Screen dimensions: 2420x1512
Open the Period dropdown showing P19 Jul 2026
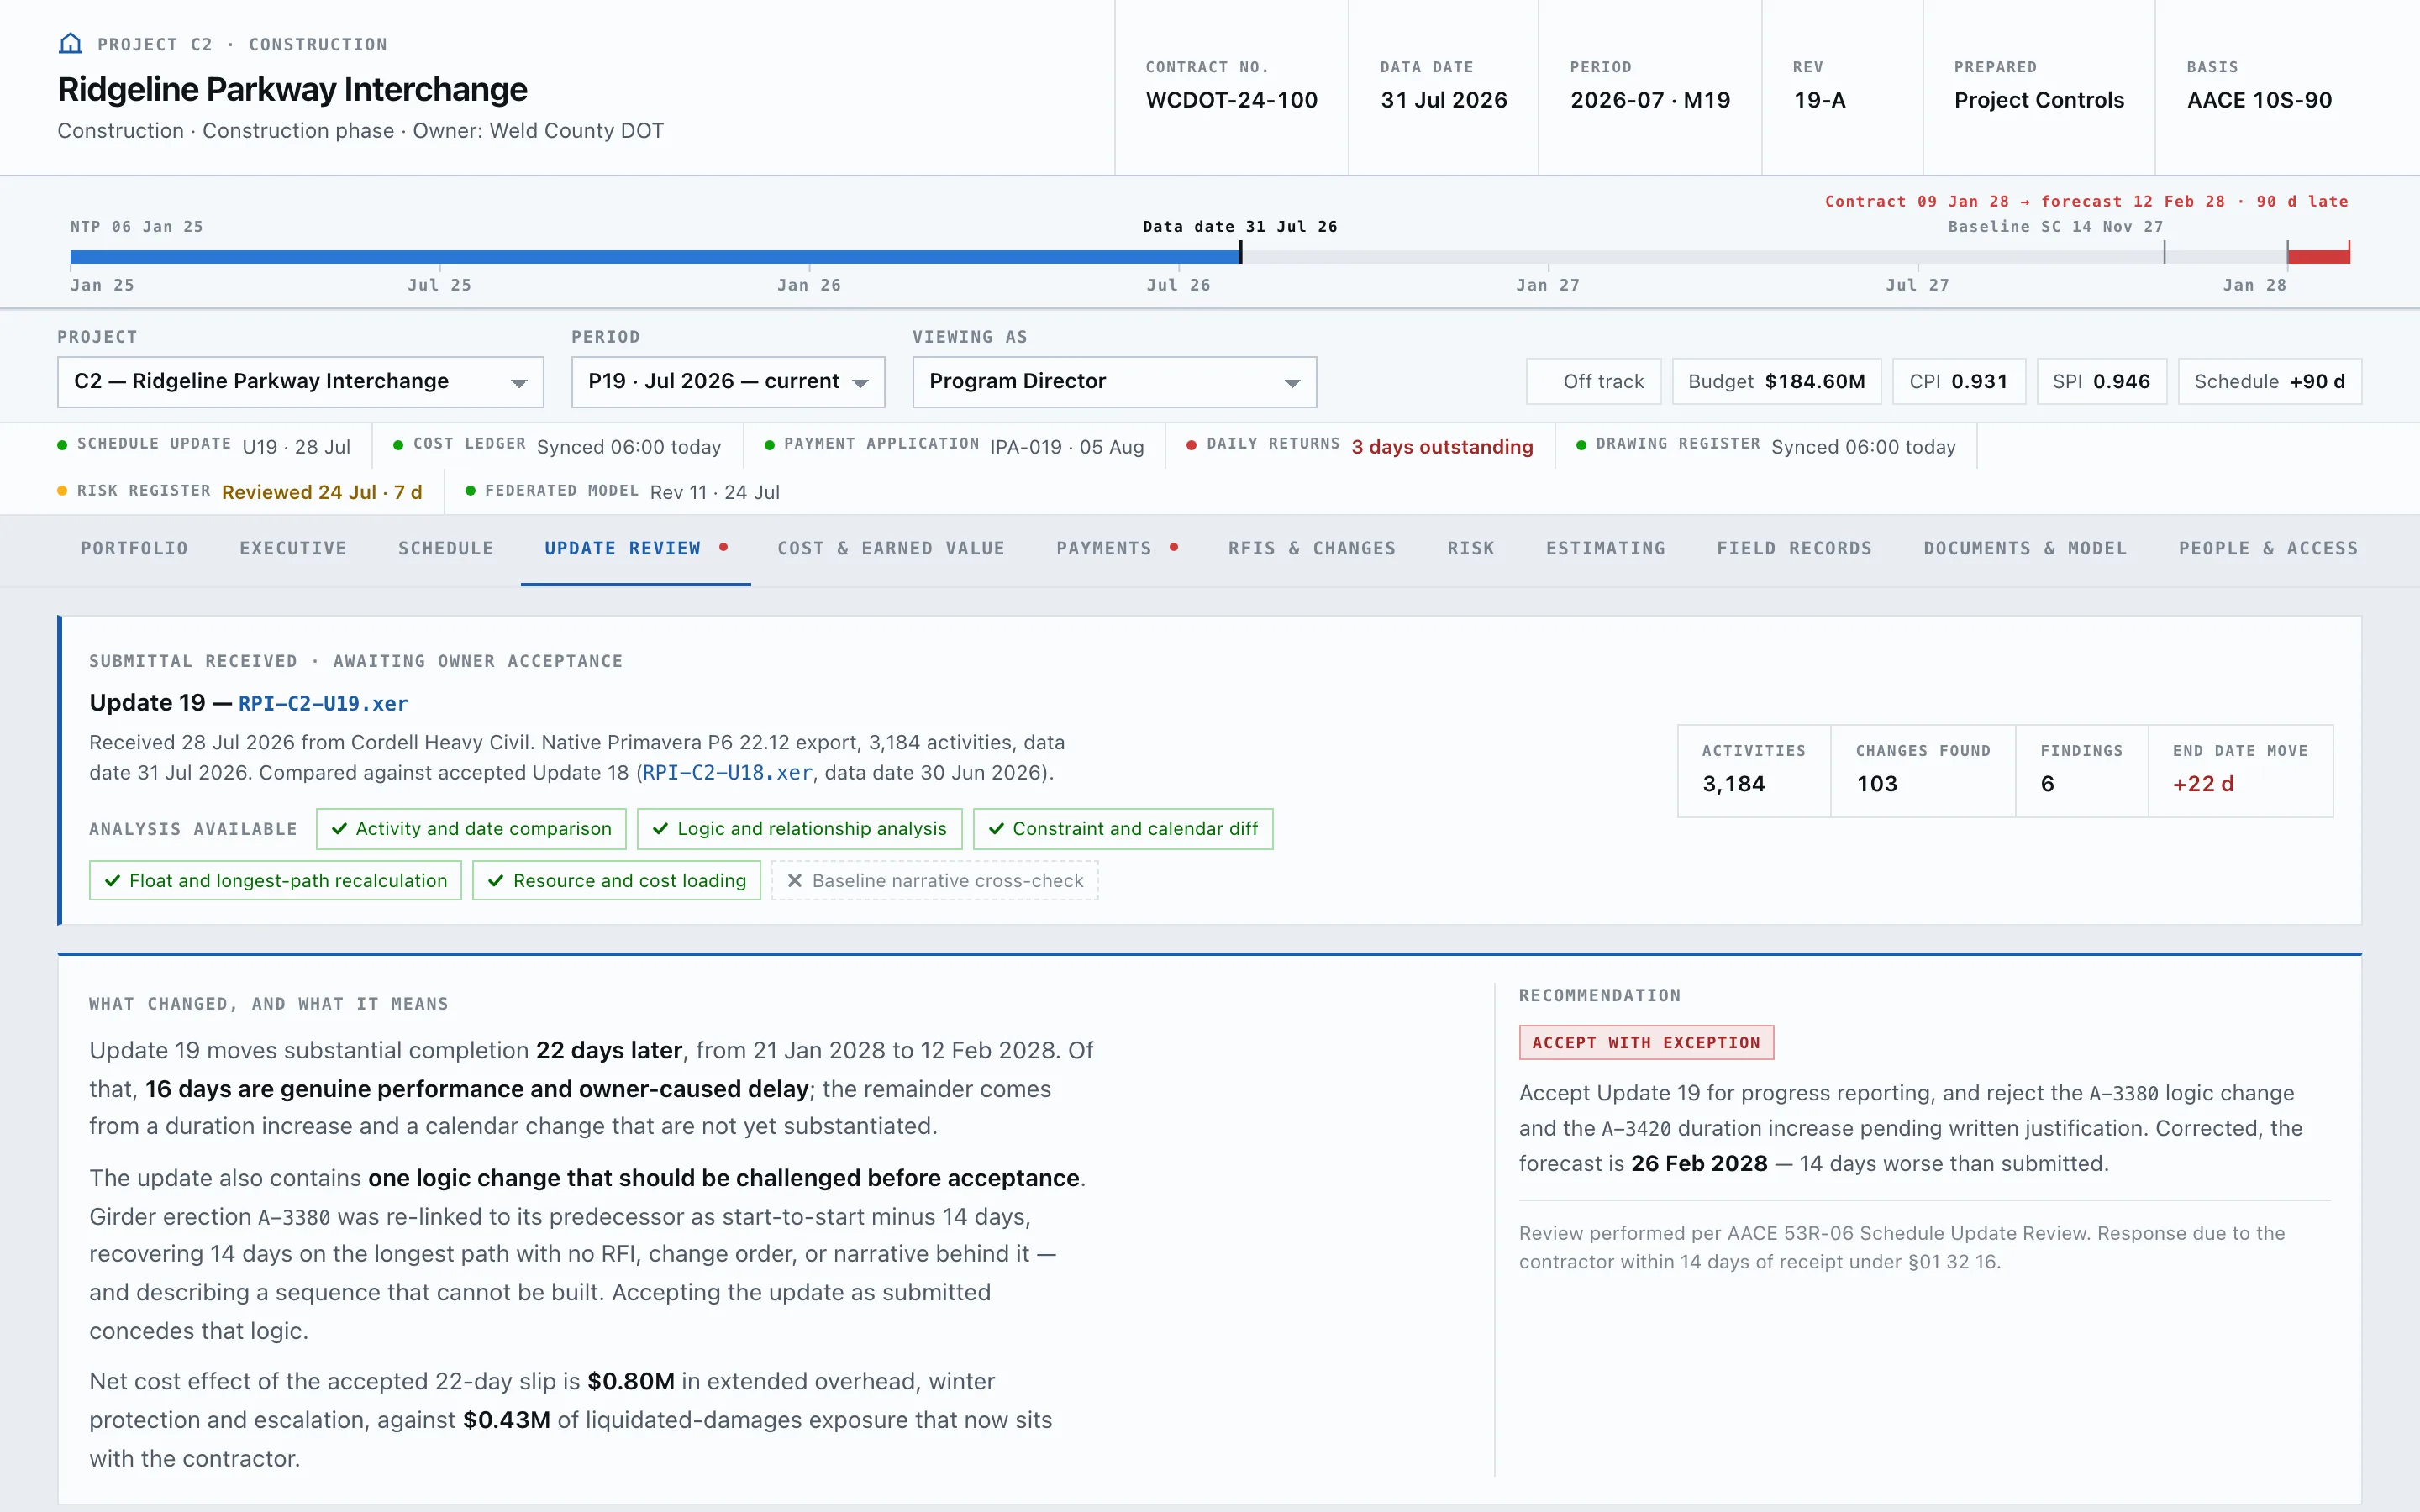(728, 382)
